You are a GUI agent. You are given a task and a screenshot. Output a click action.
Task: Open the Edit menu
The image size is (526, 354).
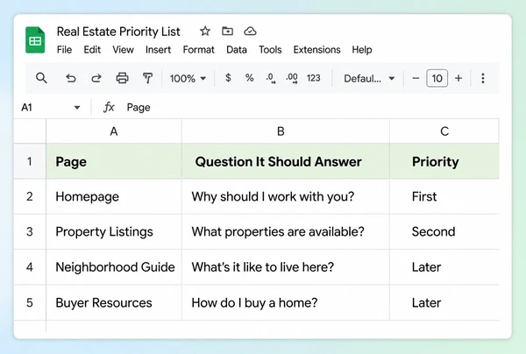[x=92, y=50]
